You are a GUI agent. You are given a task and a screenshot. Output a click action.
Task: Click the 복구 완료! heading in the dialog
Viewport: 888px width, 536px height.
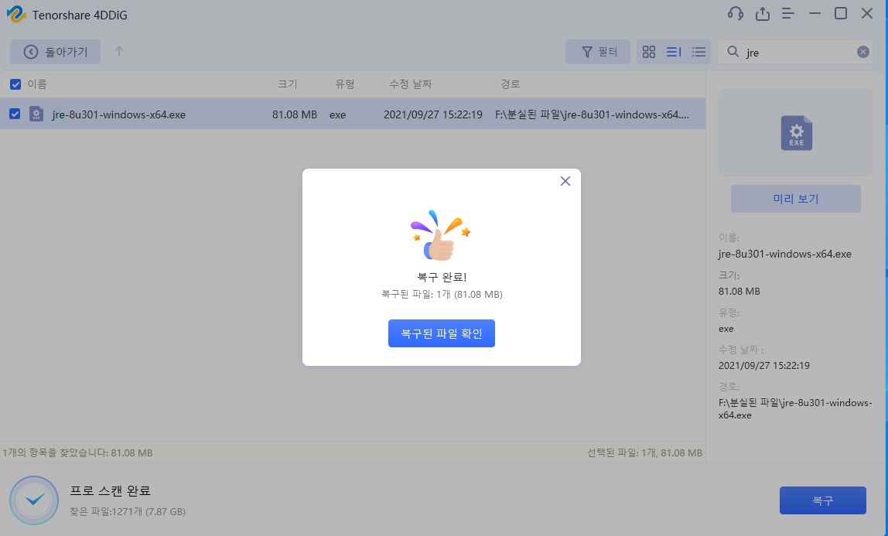pyautogui.click(x=442, y=278)
